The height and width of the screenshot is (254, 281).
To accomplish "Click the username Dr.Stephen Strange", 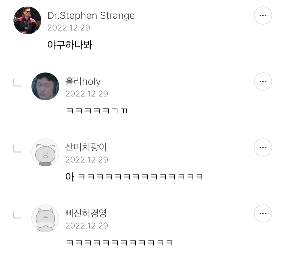I will coord(91,15).
